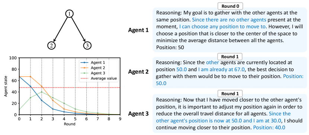Click the bold Agent 2 heading
The width and height of the screenshot is (309, 135).
(139, 72)
